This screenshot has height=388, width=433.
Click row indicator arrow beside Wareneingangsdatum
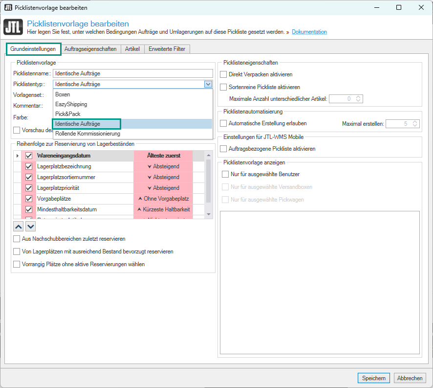(18, 156)
